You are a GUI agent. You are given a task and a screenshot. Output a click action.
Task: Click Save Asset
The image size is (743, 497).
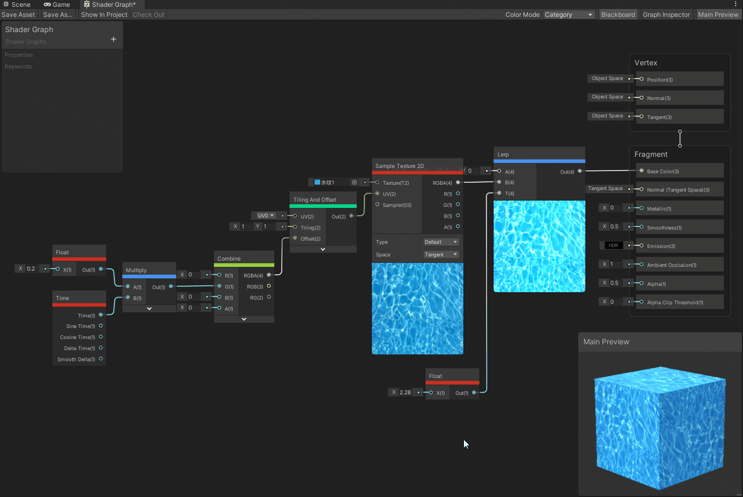18,15
